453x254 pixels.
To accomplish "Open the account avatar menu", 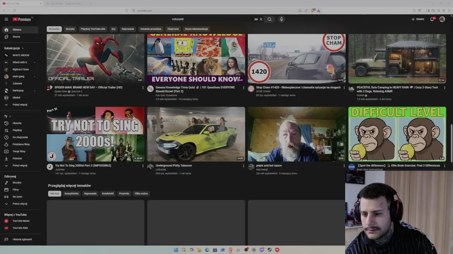I will click(x=442, y=19).
